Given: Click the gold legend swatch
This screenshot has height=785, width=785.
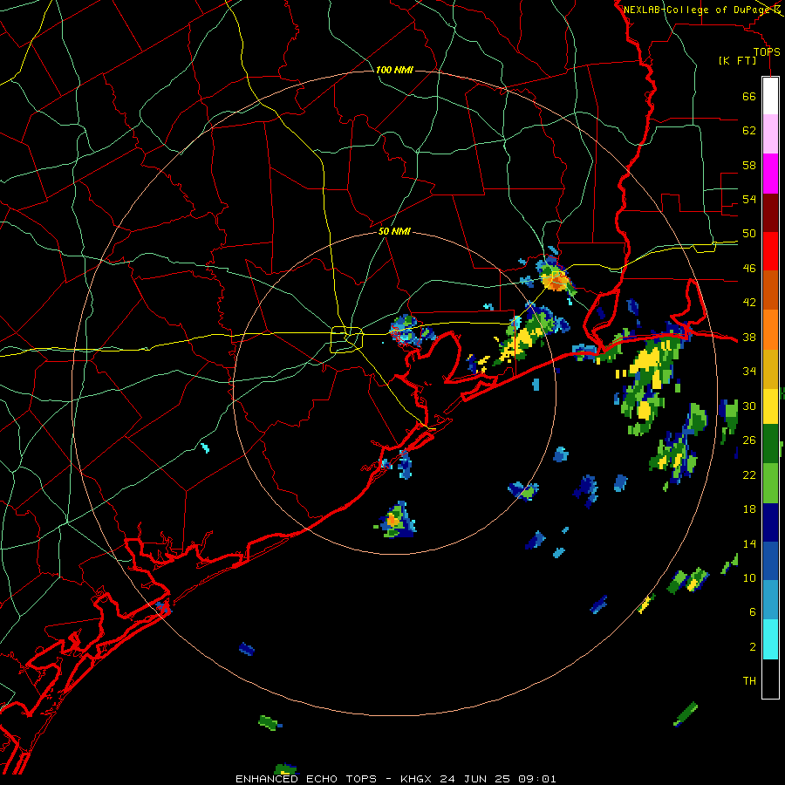Looking at the screenshot, I should point(770,369).
